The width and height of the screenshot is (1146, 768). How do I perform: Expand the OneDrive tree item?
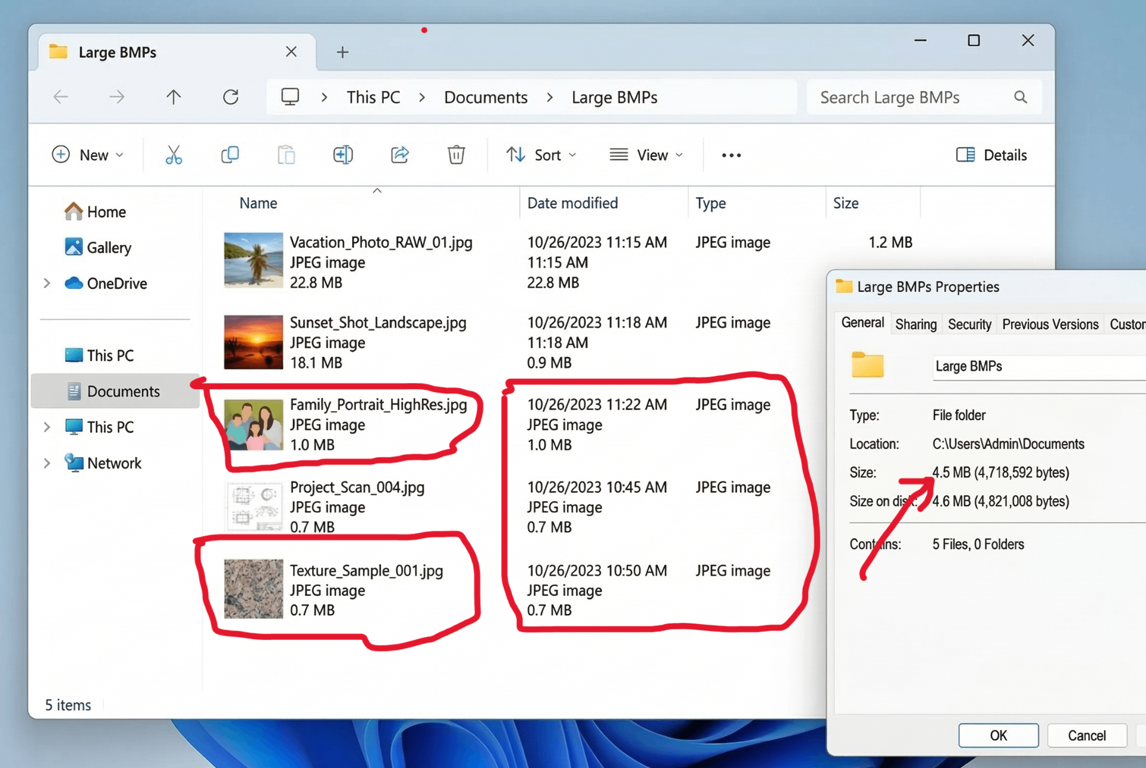[x=48, y=283]
